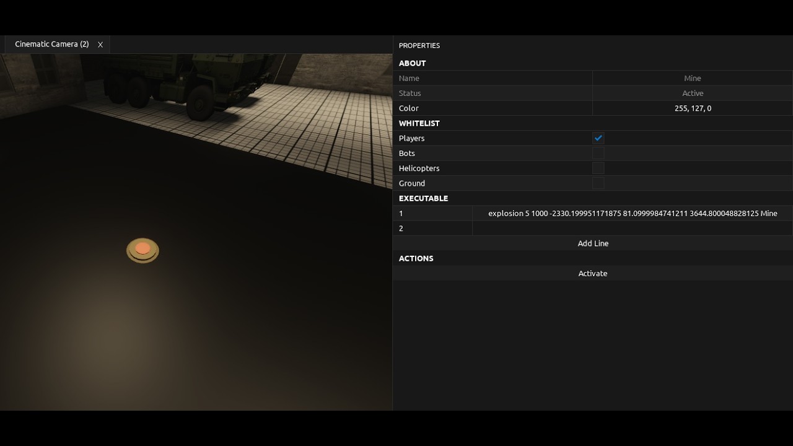Screen dimensions: 793x446
Task: Click the executable row number 2
Action: (401, 229)
